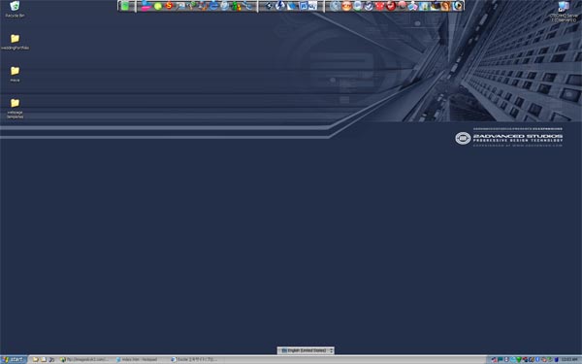
Task: Click the green round icon in dock
Action: 158,7
